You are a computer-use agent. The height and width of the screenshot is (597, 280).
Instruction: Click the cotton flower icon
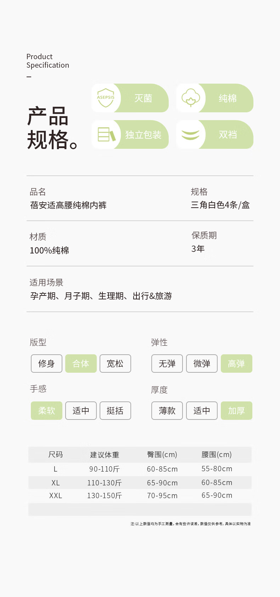[x=191, y=98]
